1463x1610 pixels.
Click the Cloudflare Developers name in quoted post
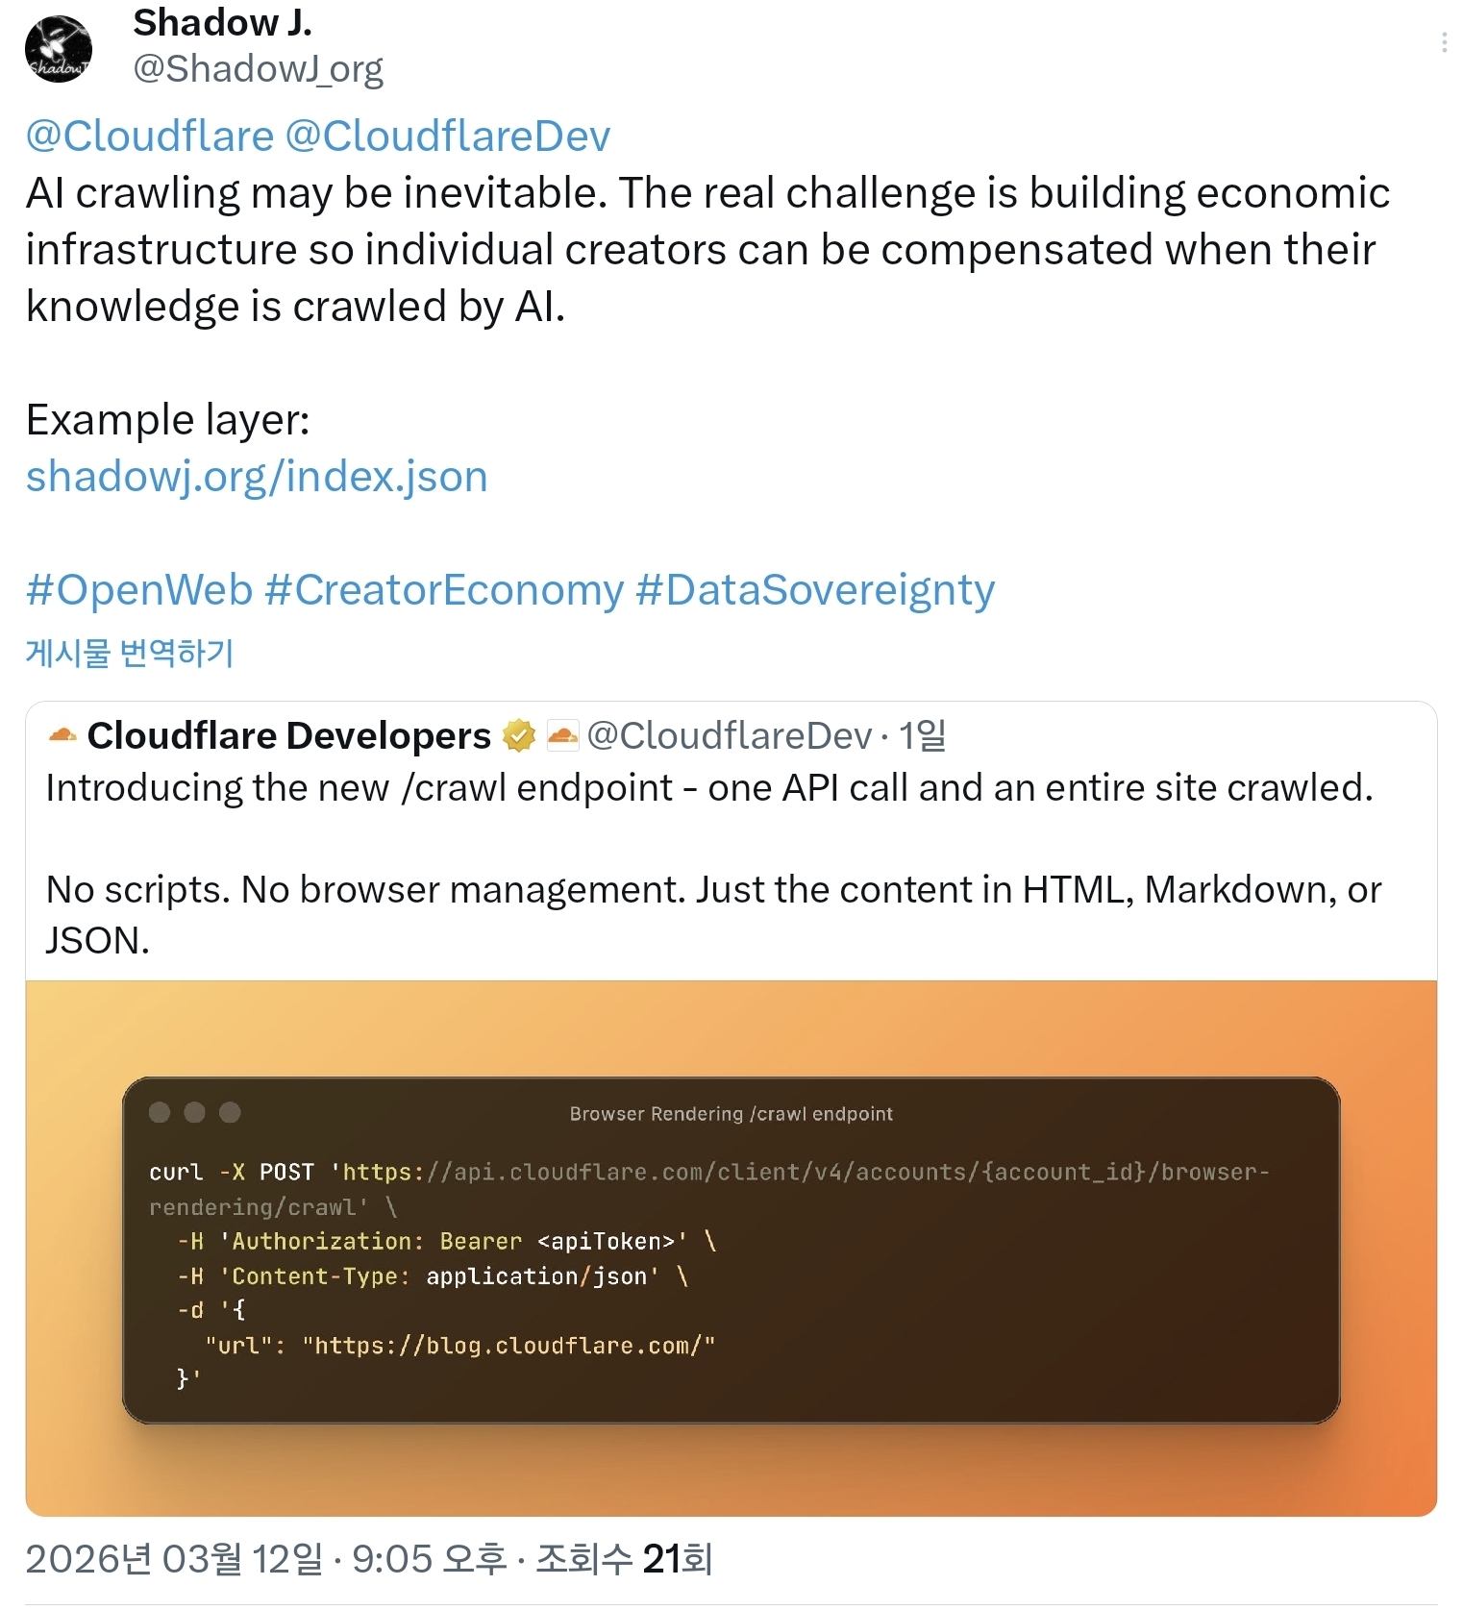(x=288, y=736)
